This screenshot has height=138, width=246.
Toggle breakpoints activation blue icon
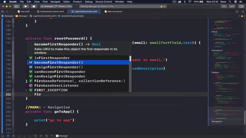pyautogui.click(x=8, y=136)
